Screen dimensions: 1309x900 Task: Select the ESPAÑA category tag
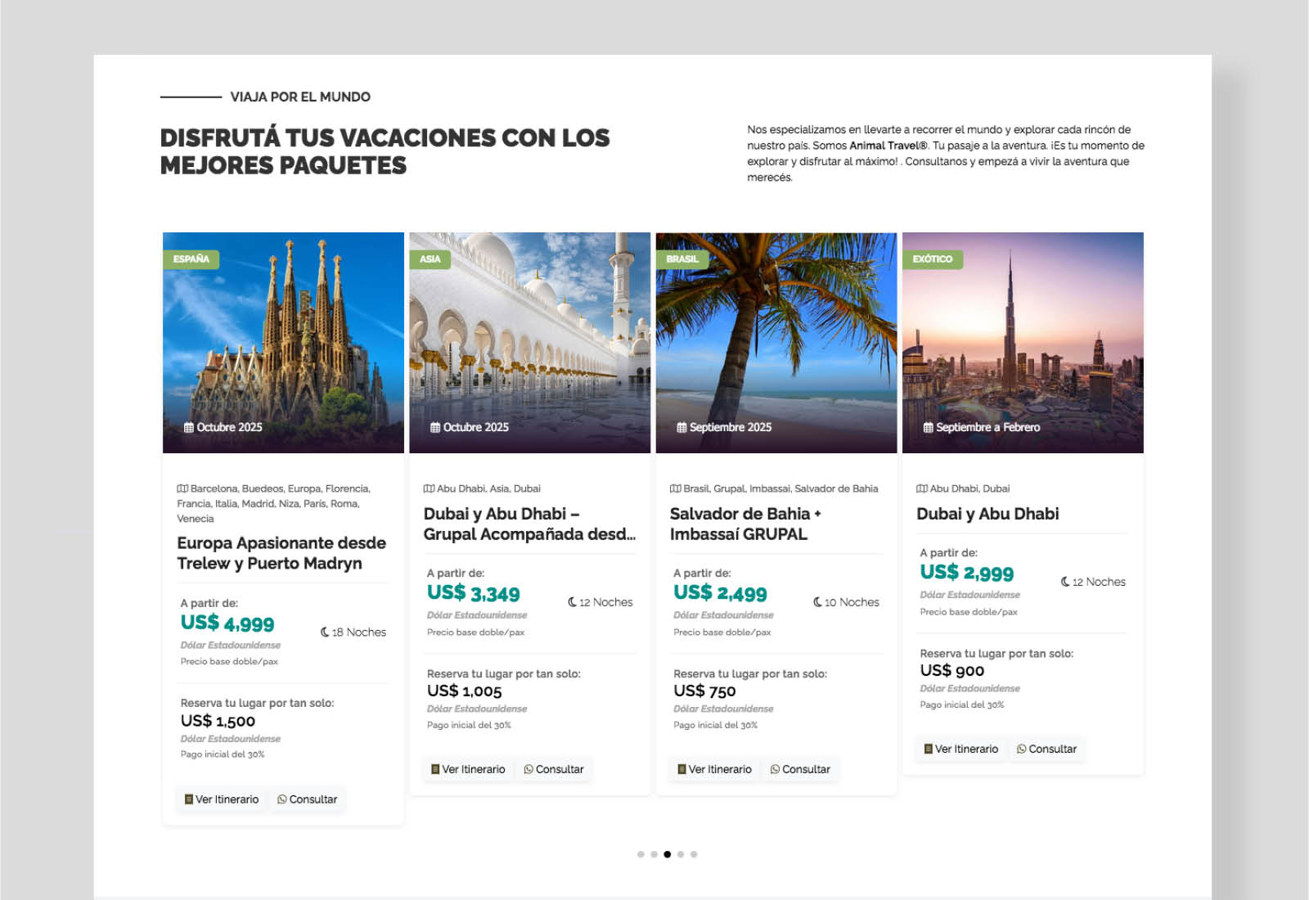tap(191, 259)
